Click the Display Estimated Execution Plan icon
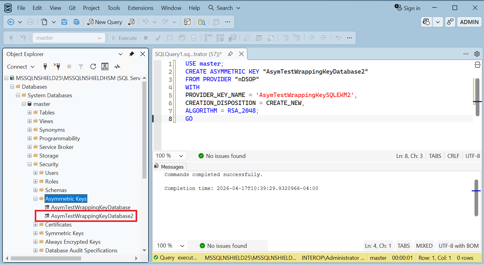The height and width of the screenshot is (265, 484). tap(170, 38)
